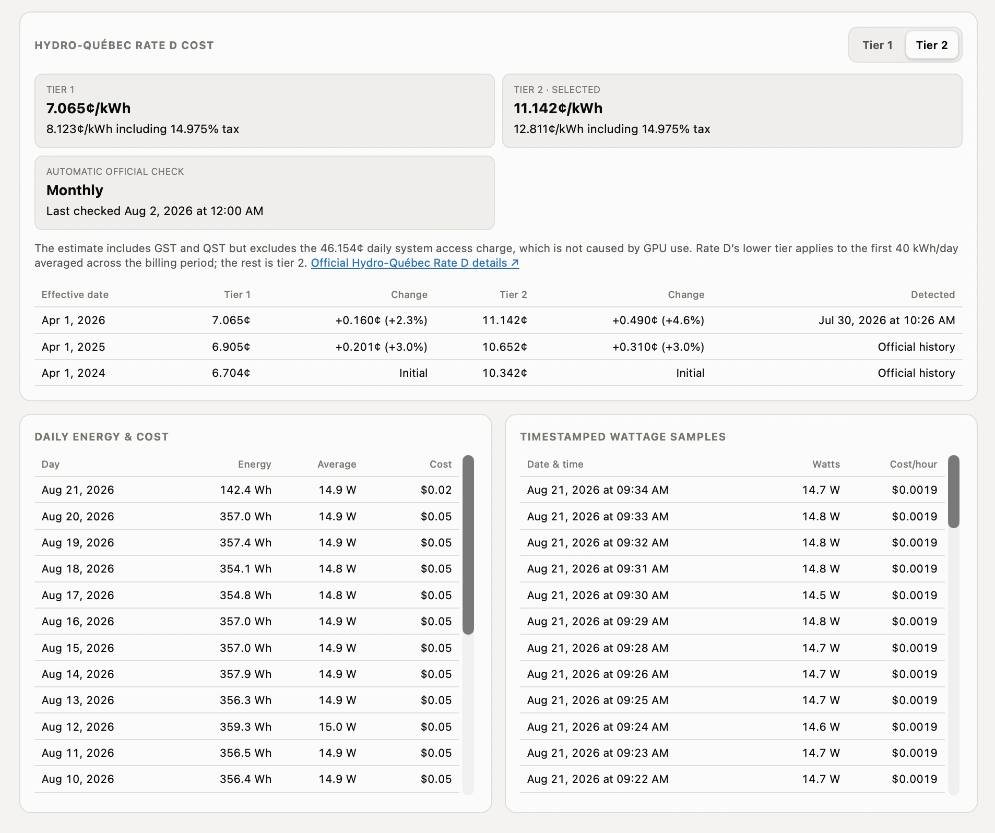The width and height of the screenshot is (995, 833).
Task: Select the Tier 2 tab
Action: coord(932,45)
